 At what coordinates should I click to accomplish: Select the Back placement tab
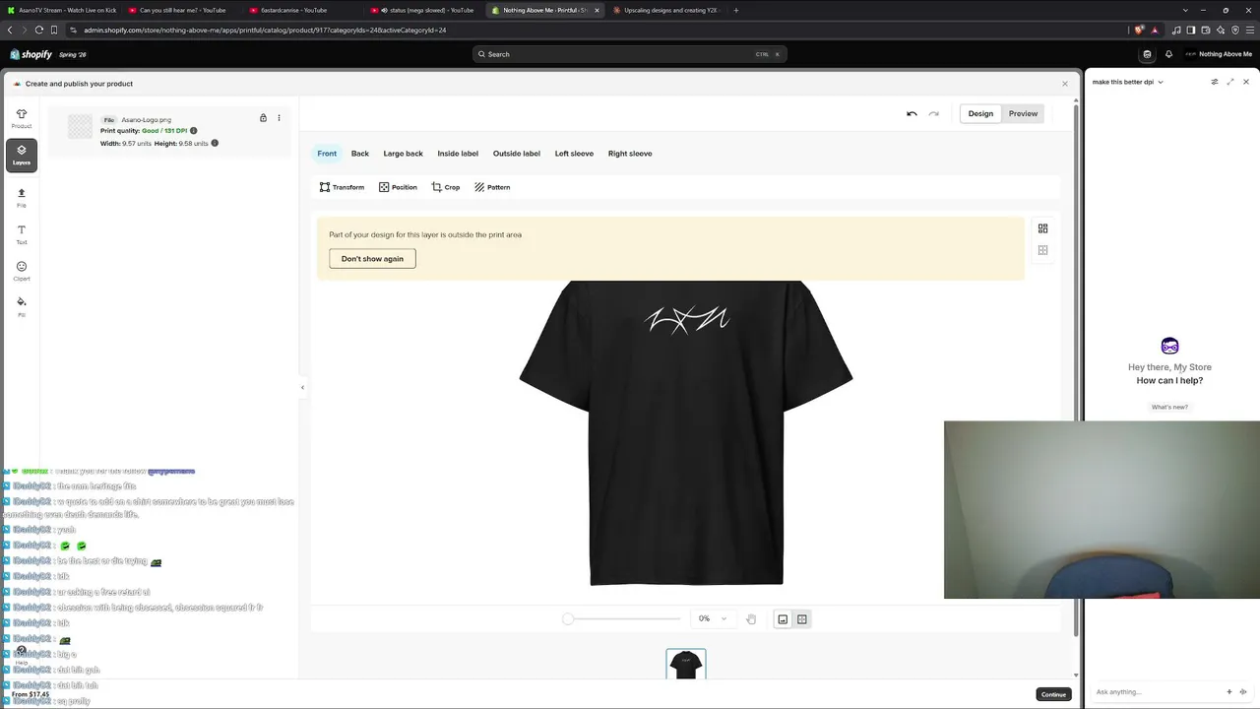click(x=360, y=154)
